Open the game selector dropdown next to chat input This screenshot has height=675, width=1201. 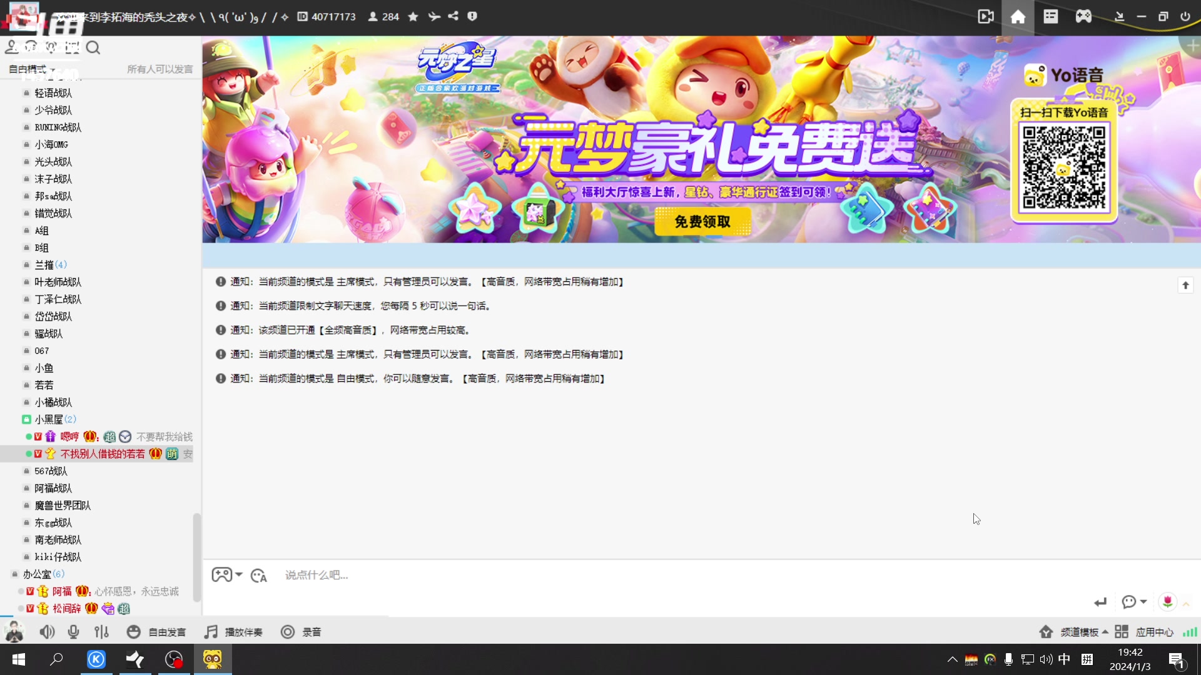[226, 575]
